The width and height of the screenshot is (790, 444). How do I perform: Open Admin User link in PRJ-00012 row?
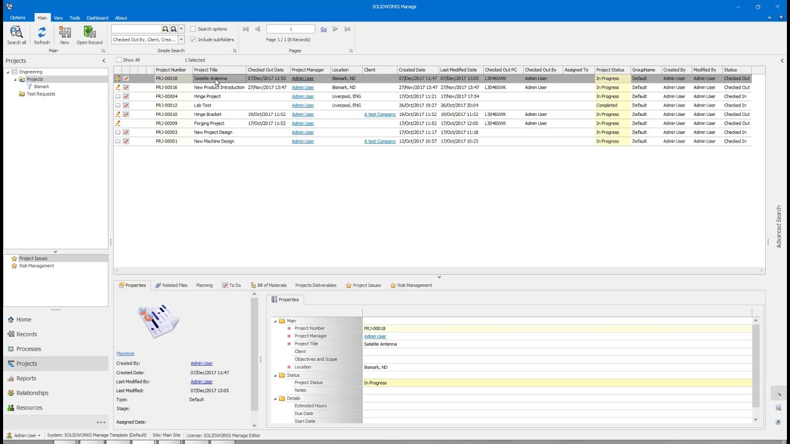point(302,105)
